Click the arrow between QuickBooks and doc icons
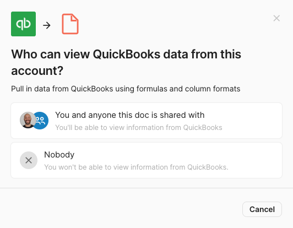The width and height of the screenshot is (293, 228). pos(47,25)
